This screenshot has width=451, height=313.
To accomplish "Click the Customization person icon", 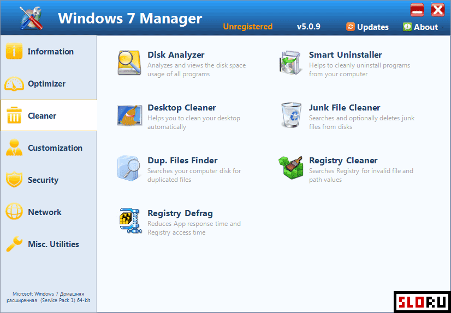I will coord(14,148).
